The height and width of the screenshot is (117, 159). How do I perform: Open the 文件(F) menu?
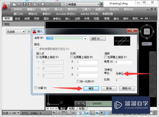17,9
